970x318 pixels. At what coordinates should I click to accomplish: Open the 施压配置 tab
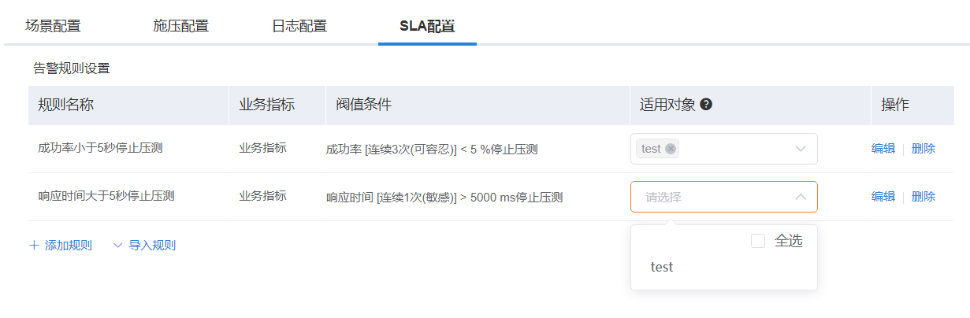coord(180,26)
